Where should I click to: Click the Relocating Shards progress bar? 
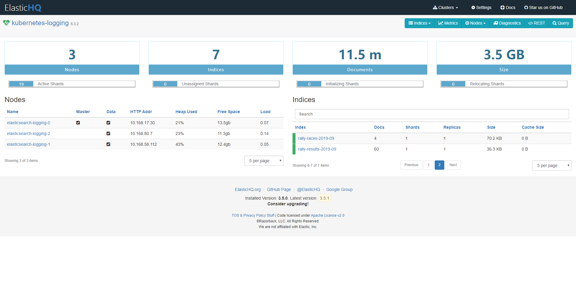pyautogui.click(x=504, y=84)
